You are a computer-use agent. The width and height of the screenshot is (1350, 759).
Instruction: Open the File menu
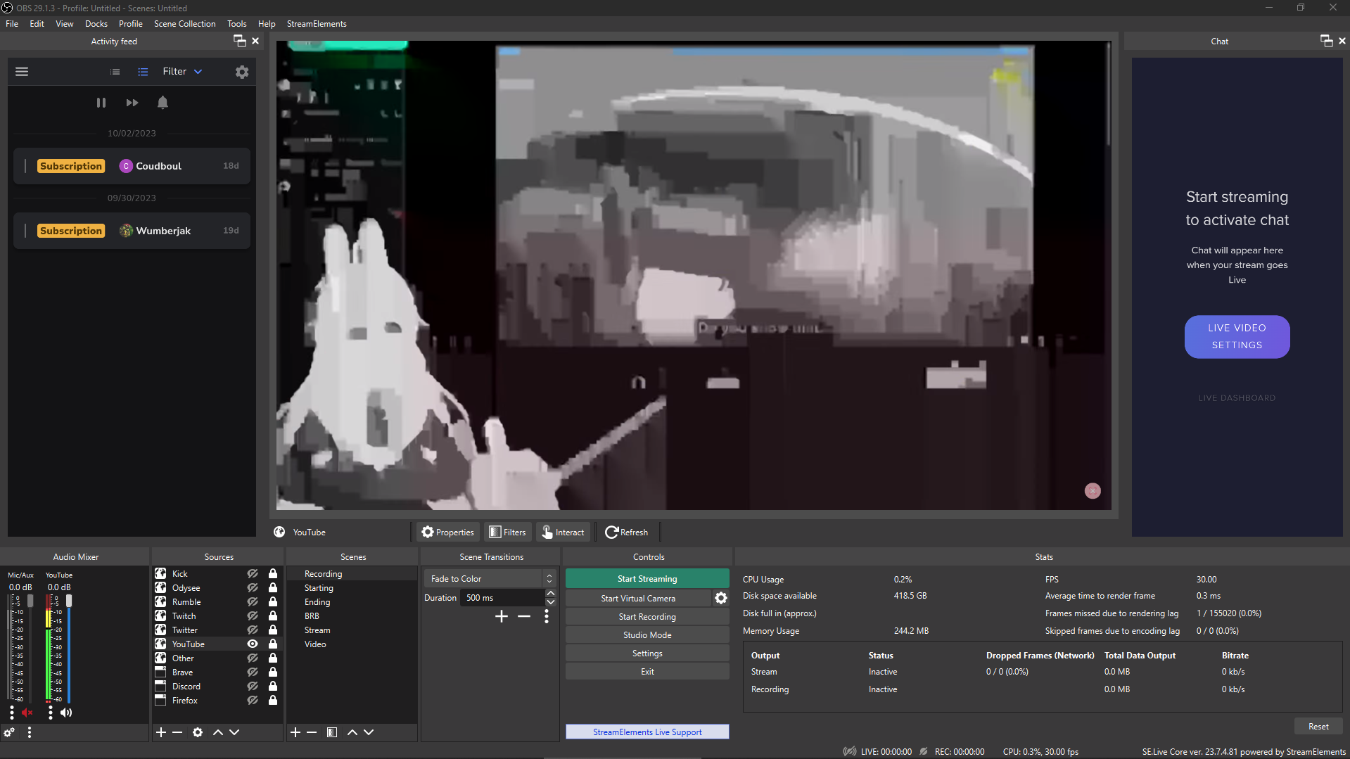coord(12,23)
